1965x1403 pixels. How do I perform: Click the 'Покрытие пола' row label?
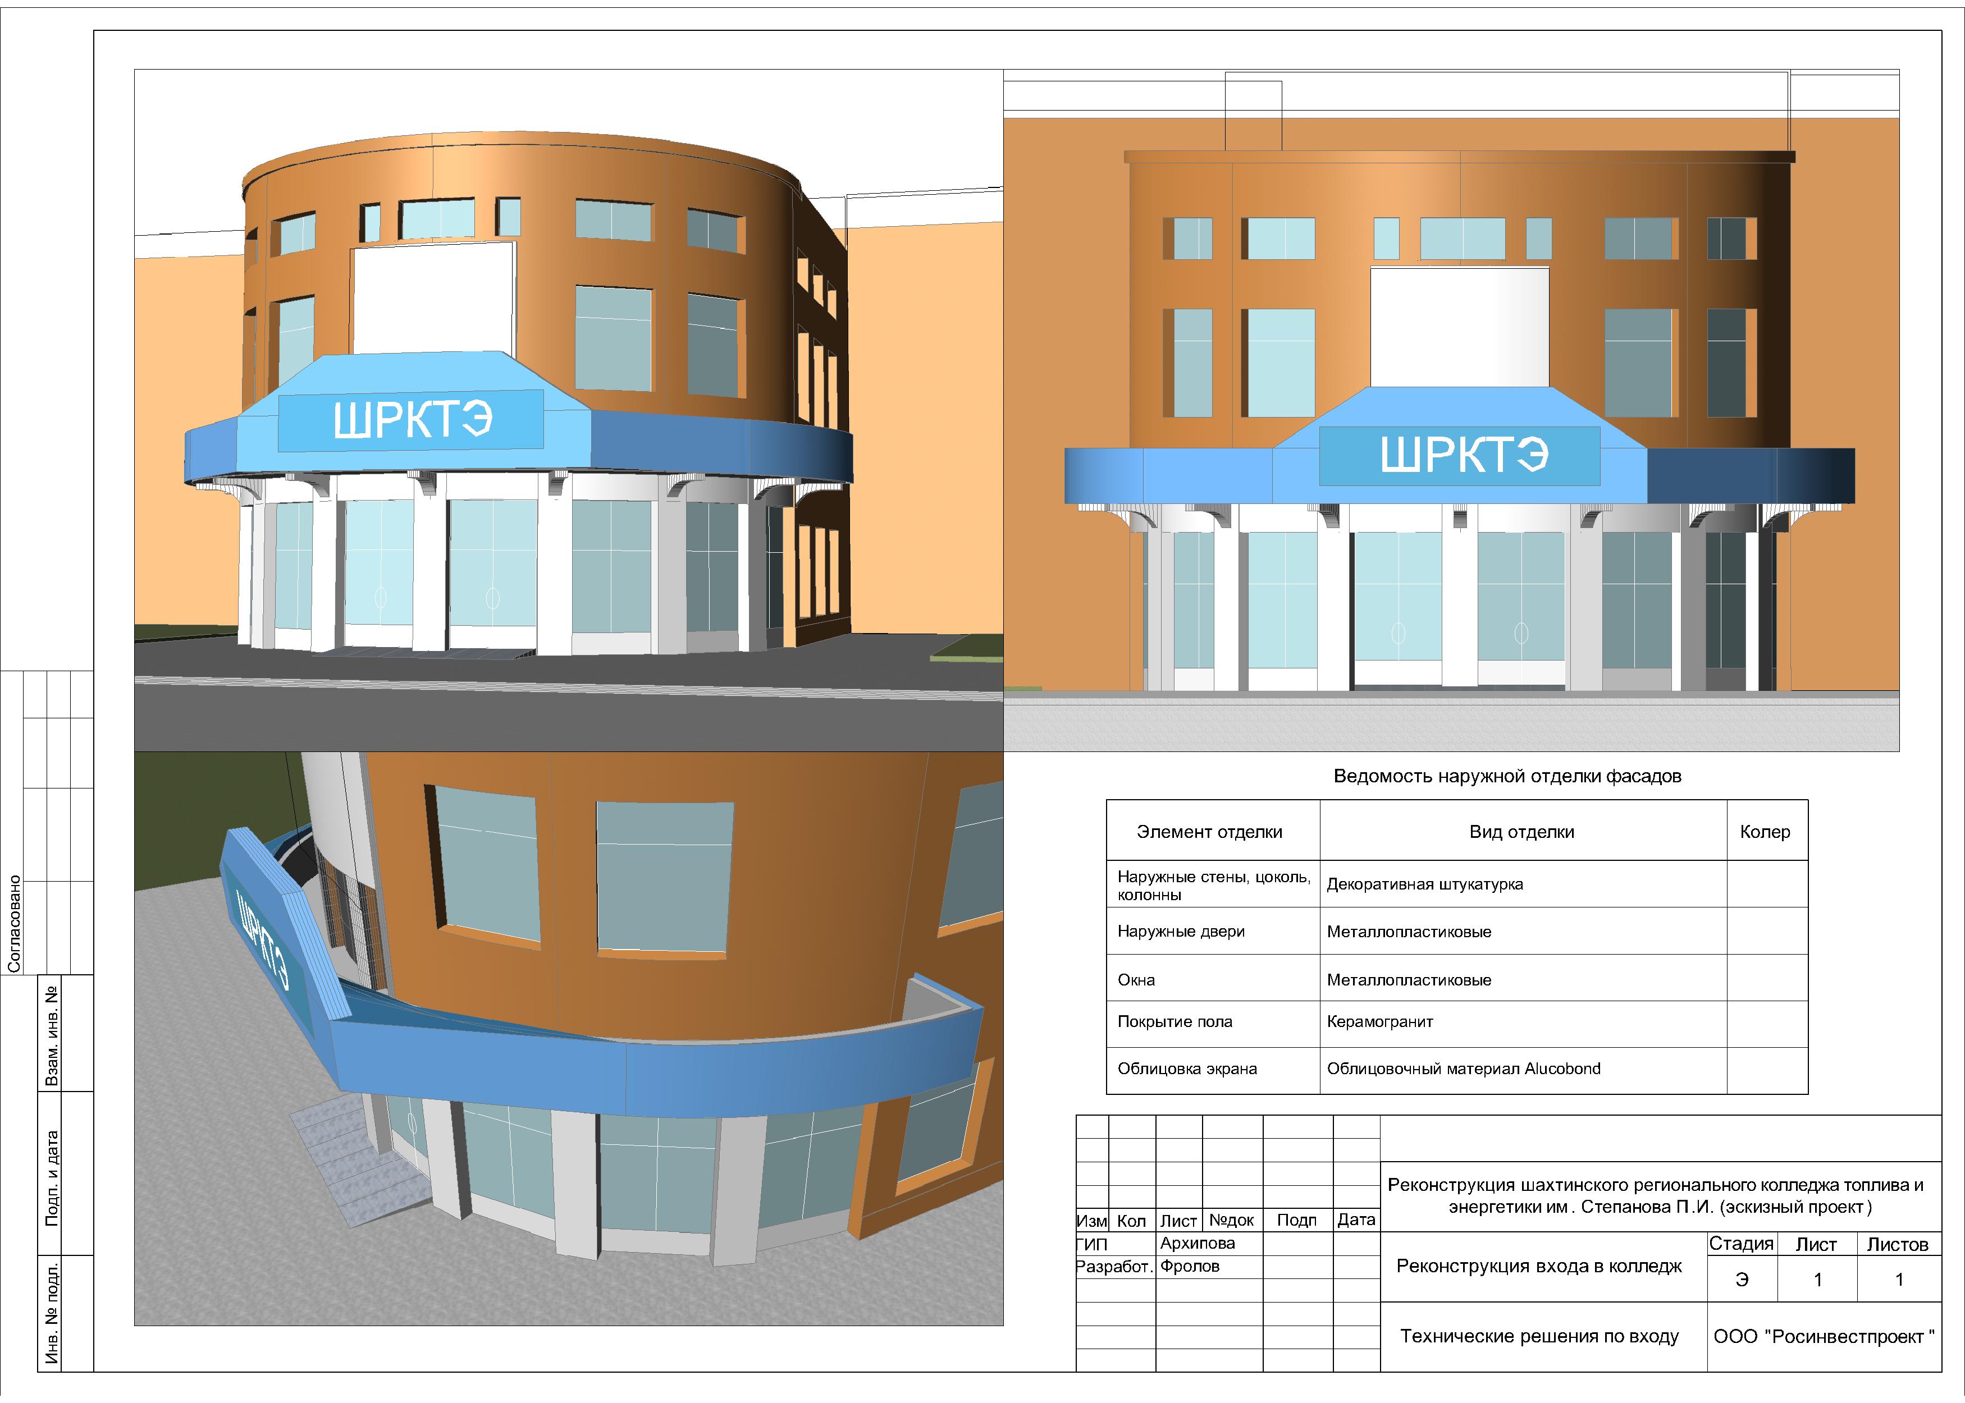pos(1175,1021)
